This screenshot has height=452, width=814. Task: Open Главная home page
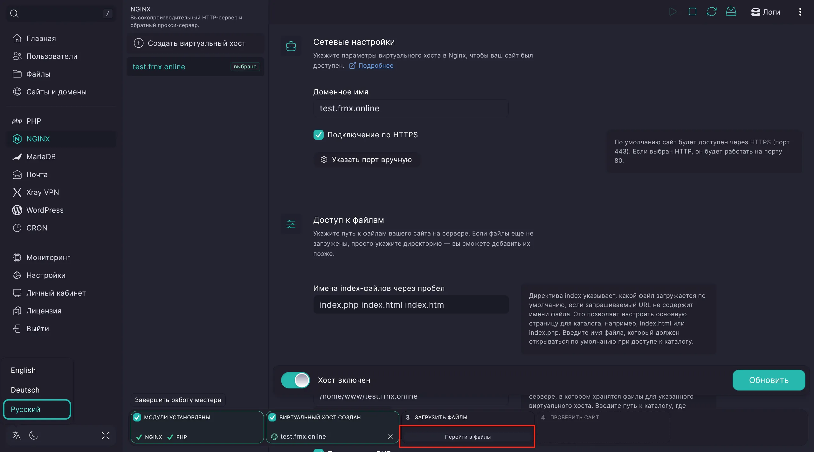click(62, 38)
